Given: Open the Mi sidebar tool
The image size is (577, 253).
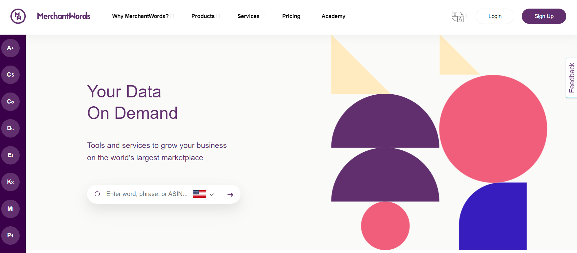Looking at the screenshot, I should 10,209.
